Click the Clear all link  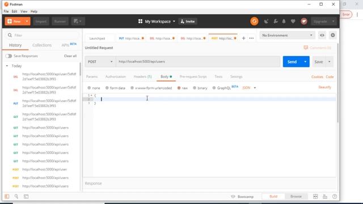tap(70, 56)
